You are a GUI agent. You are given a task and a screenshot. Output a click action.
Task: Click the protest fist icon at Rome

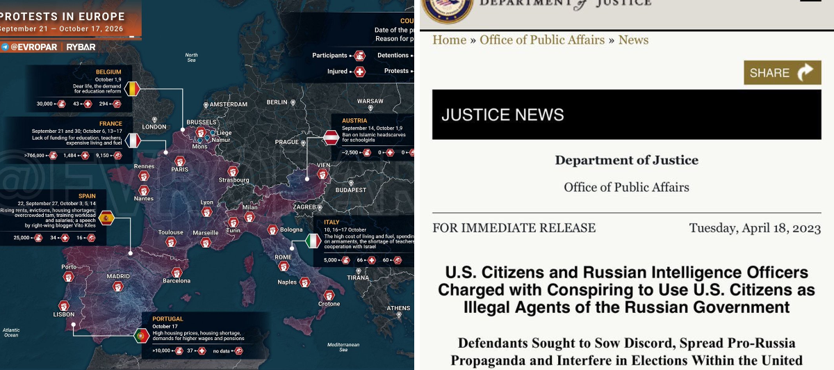pyautogui.click(x=284, y=267)
